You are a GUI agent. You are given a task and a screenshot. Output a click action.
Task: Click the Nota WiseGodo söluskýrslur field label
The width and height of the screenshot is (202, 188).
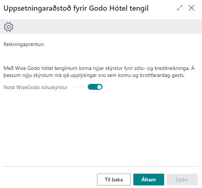(36, 87)
